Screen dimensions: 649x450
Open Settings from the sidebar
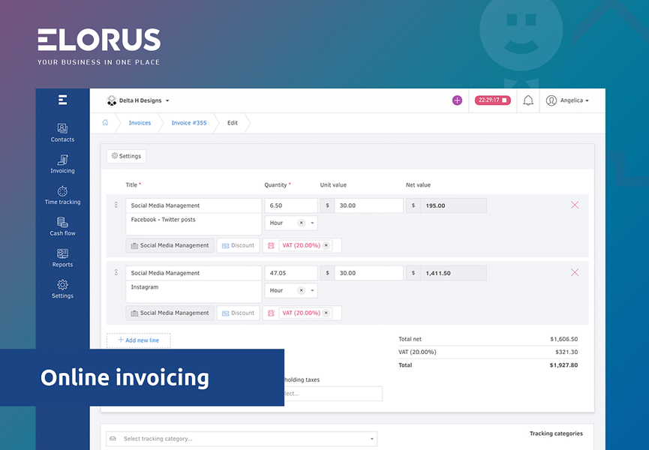(62, 289)
